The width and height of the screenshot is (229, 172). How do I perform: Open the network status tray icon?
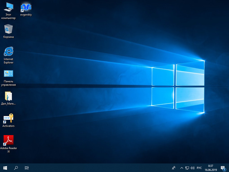187,168
